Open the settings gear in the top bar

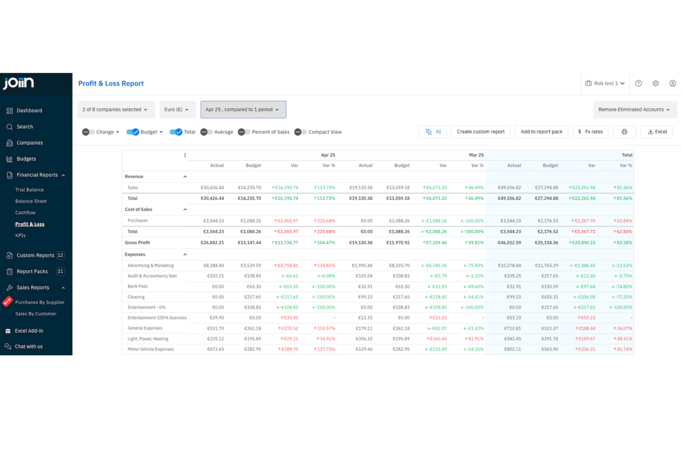pyautogui.click(x=655, y=83)
